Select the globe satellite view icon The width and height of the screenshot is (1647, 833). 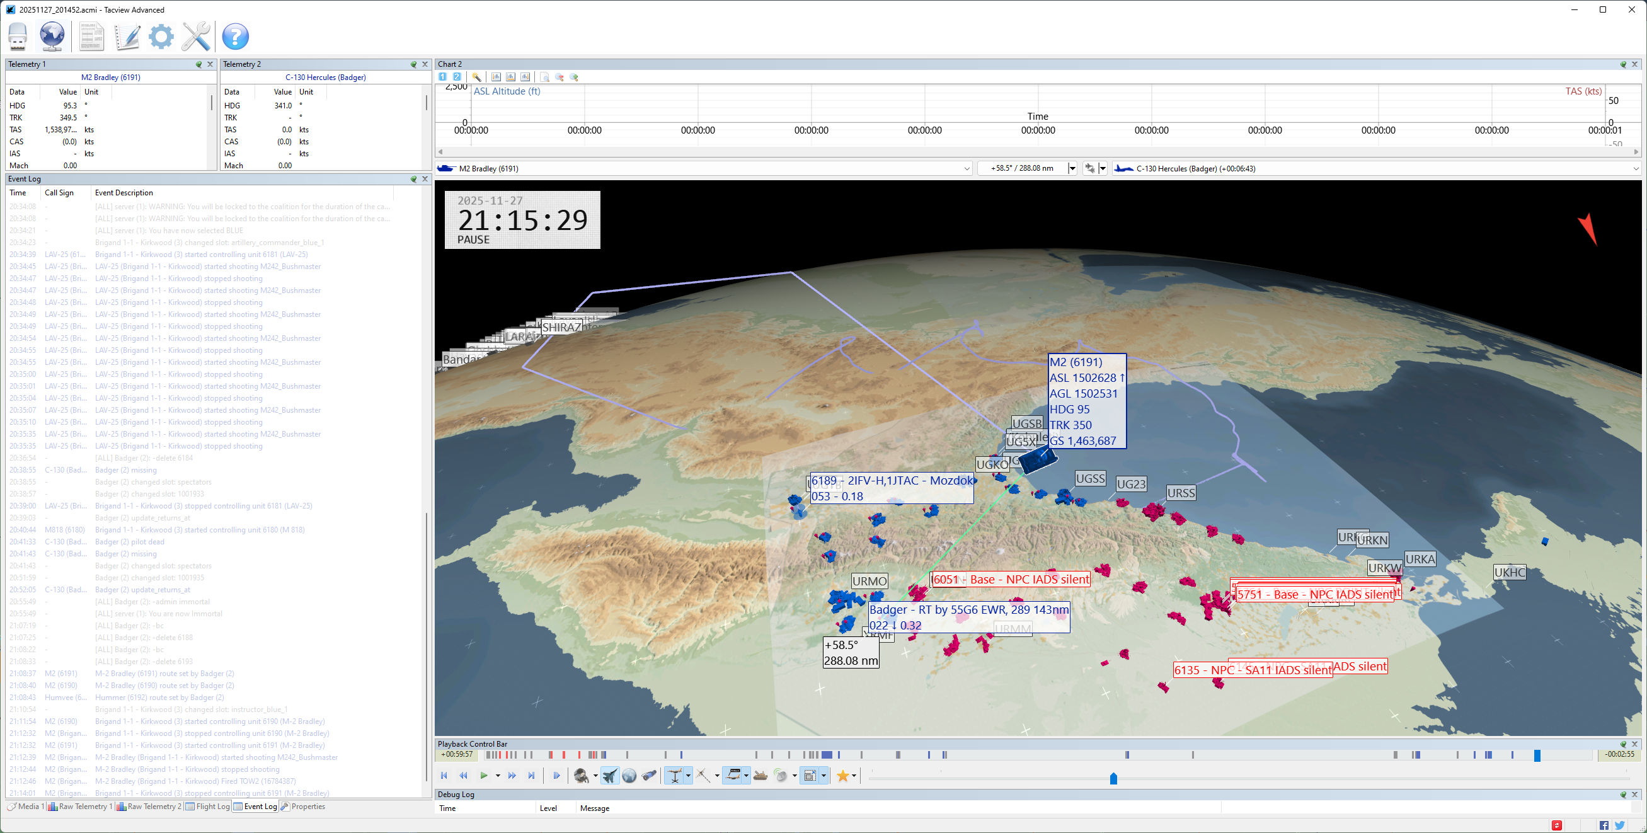click(629, 776)
